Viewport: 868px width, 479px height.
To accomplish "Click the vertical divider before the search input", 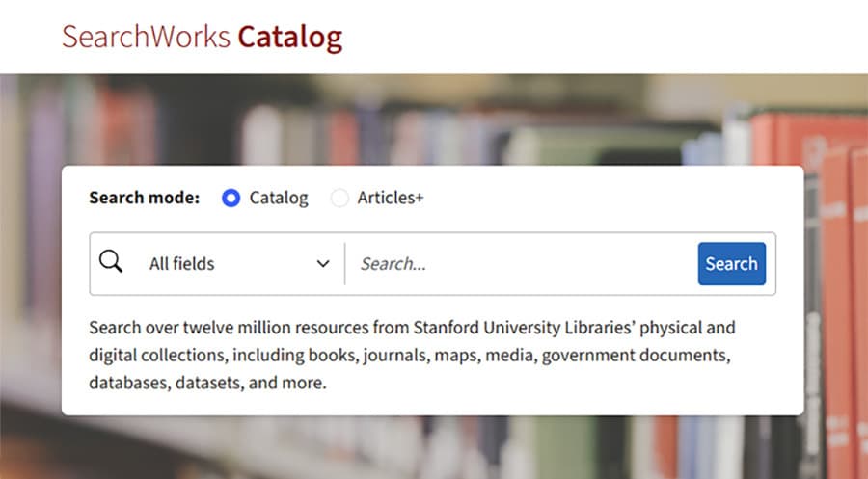I will [344, 263].
